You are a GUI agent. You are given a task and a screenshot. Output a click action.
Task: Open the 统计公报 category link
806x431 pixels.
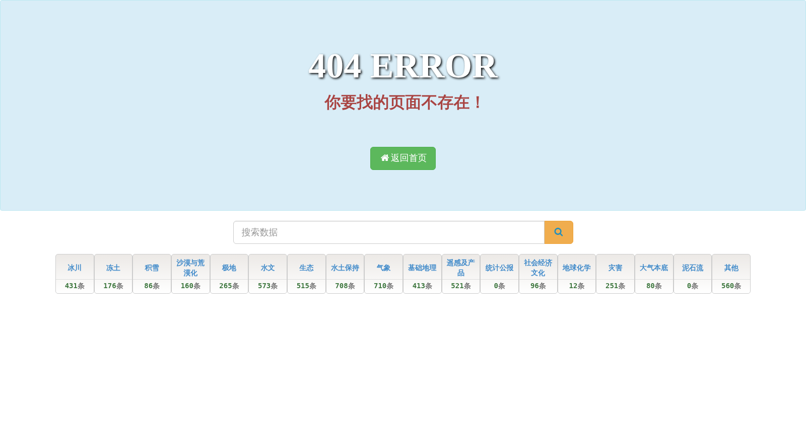[x=499, y=268]
